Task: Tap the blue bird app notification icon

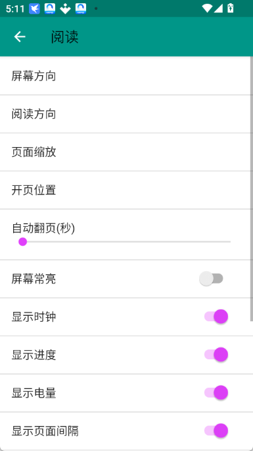Action: pos(34,9)
